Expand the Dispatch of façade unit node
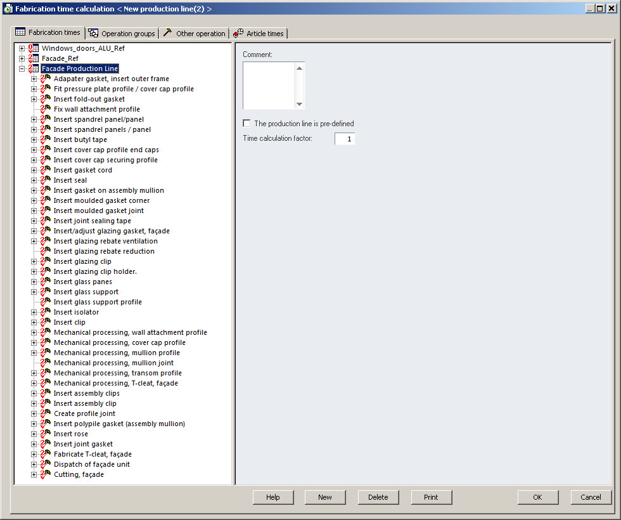The height and width of the screenshot is (520, 621). coord(34,464)
